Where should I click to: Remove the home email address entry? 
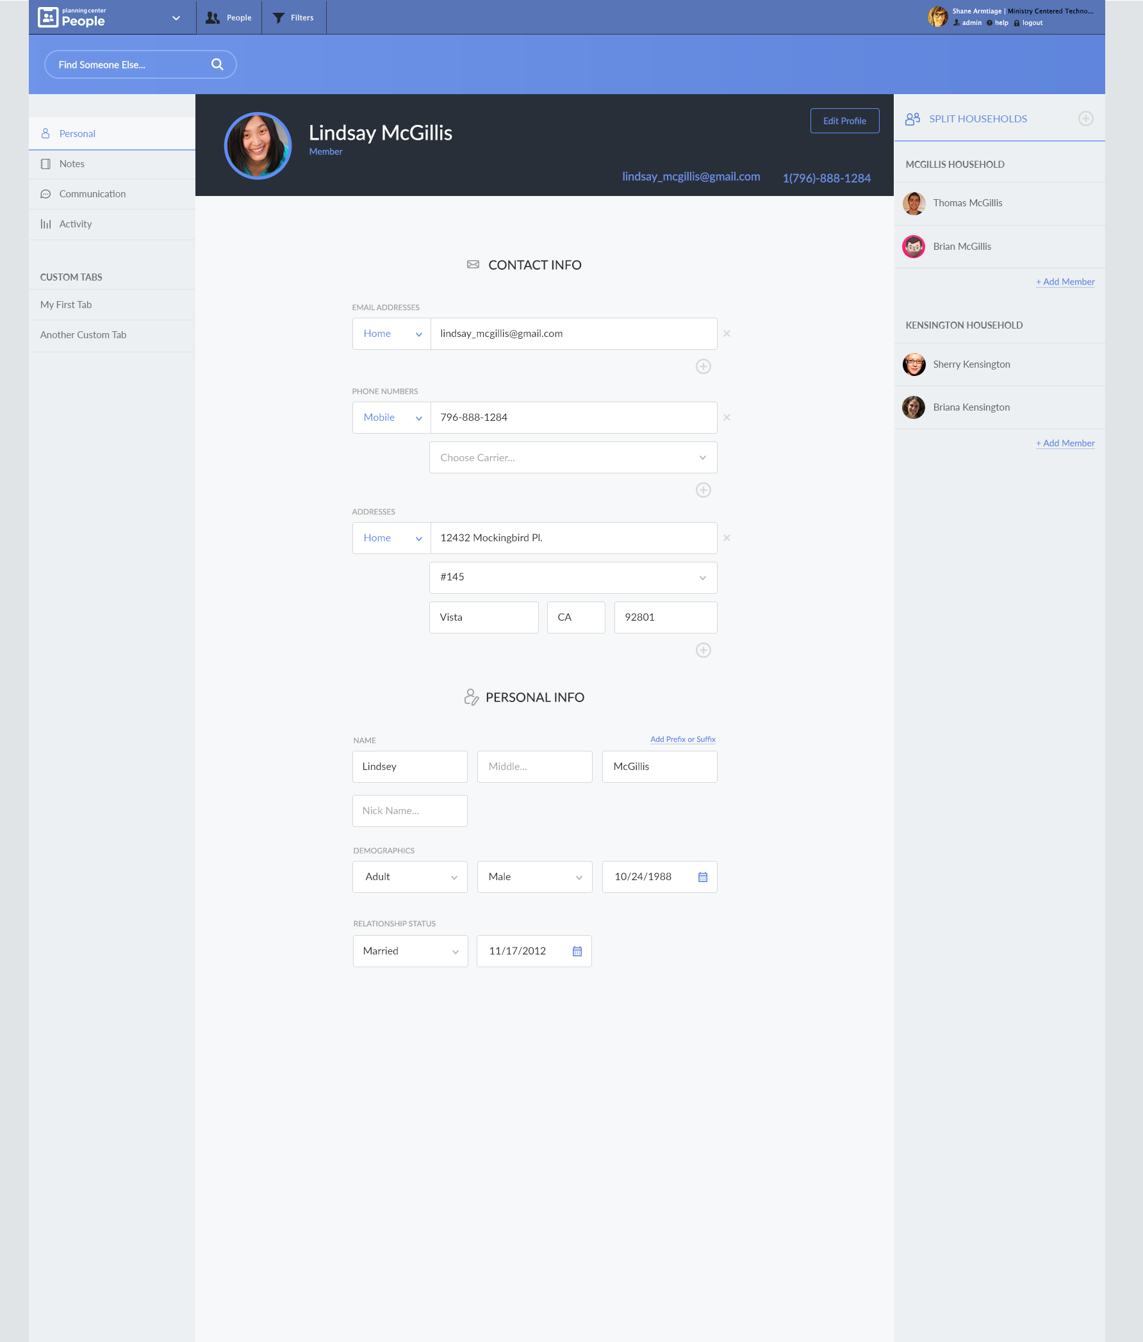tap(727, 334)
